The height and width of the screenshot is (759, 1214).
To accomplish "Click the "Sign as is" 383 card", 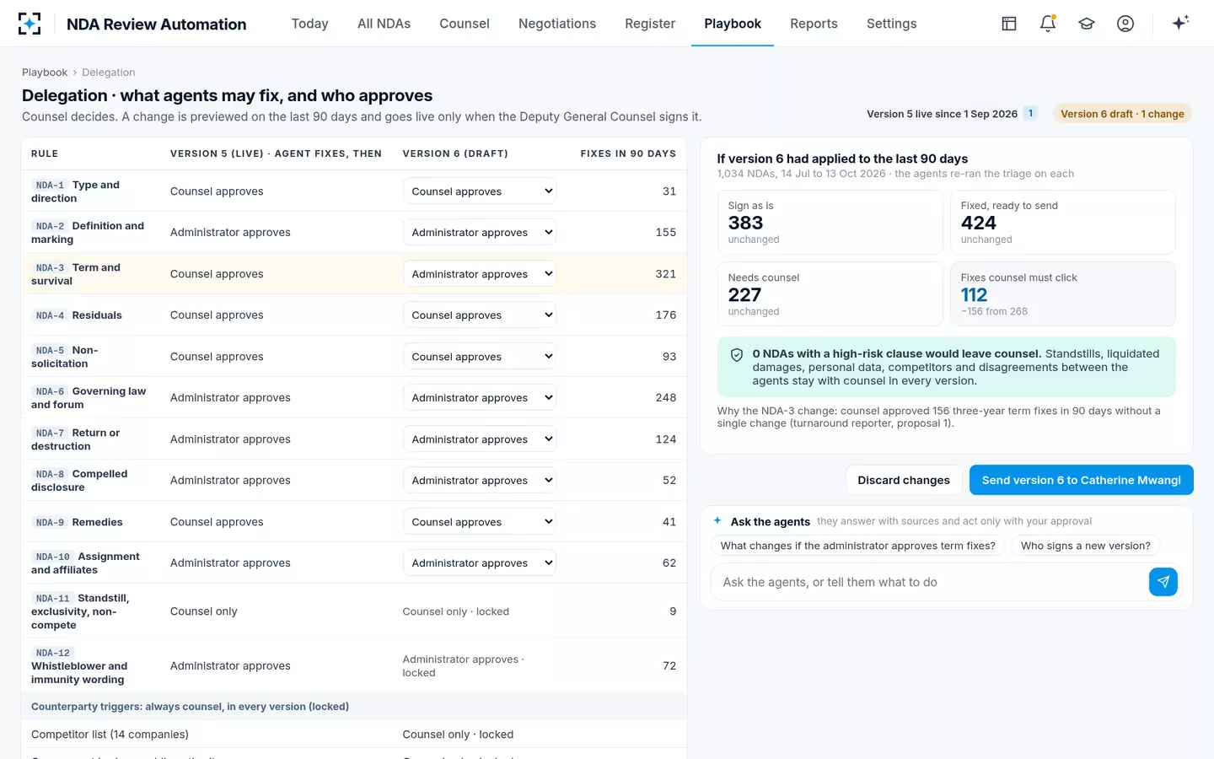I will coord(830,223).
